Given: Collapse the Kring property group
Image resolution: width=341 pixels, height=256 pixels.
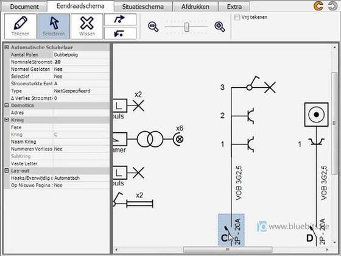Looking at the screenshot, I should pyautogui.click(x=7, y=120).
